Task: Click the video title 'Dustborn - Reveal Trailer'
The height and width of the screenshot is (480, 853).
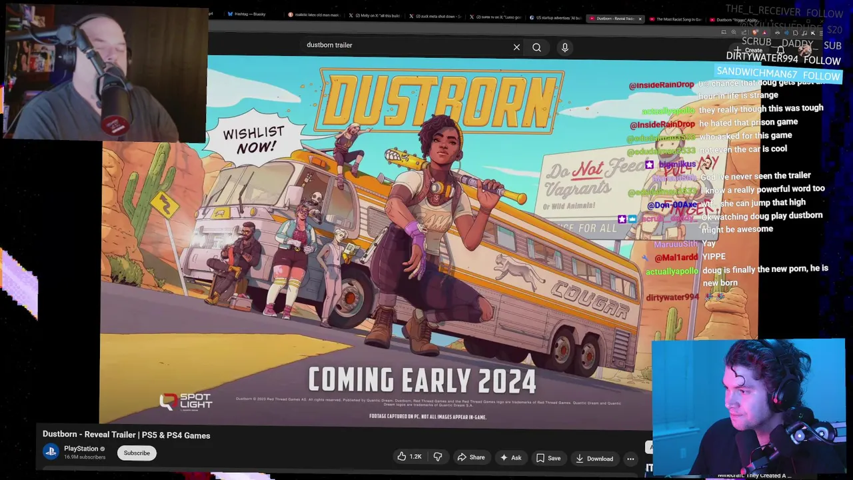Action: pyautogui.click(x=126, y=435)
